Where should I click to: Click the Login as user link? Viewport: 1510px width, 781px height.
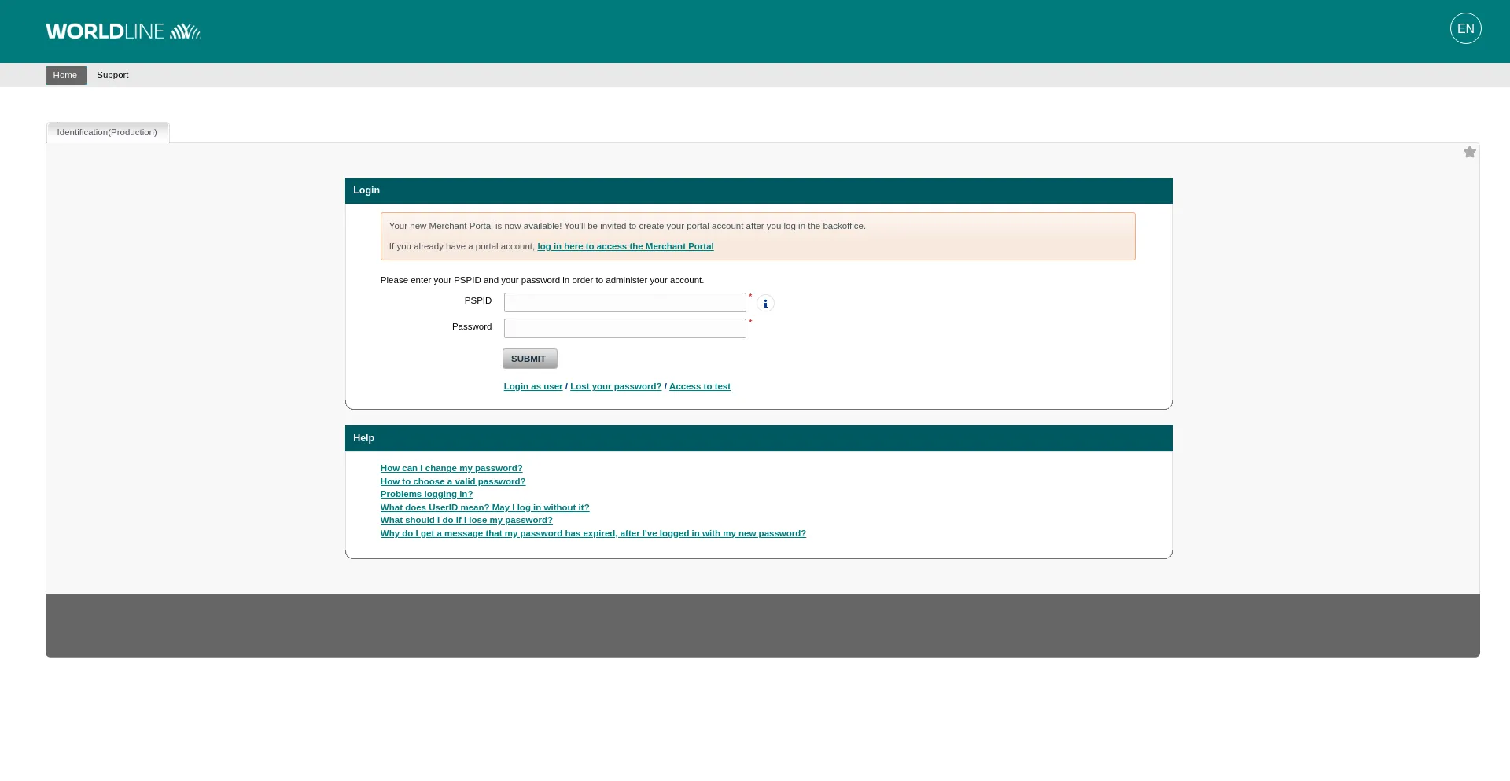pos(533,386)
